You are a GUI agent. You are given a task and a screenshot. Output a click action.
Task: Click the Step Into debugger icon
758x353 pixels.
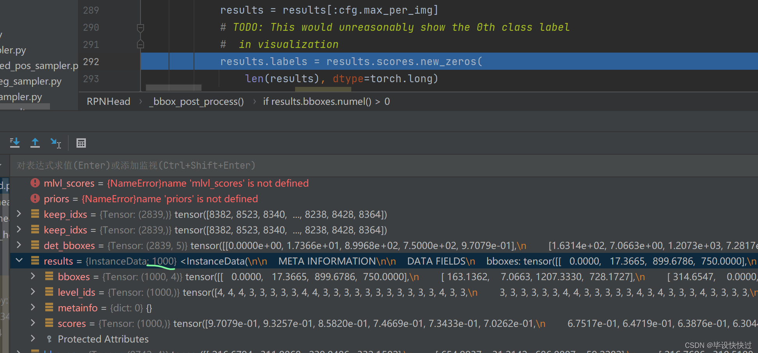[15, 143]
